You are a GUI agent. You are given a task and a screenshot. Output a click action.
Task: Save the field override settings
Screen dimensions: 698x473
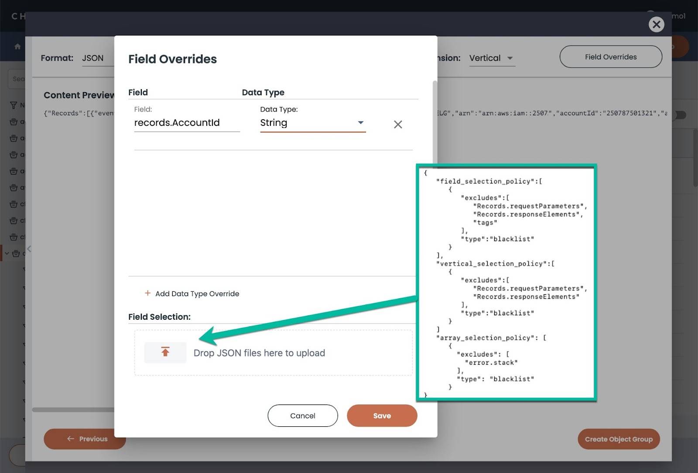click(x=382, y=415)
